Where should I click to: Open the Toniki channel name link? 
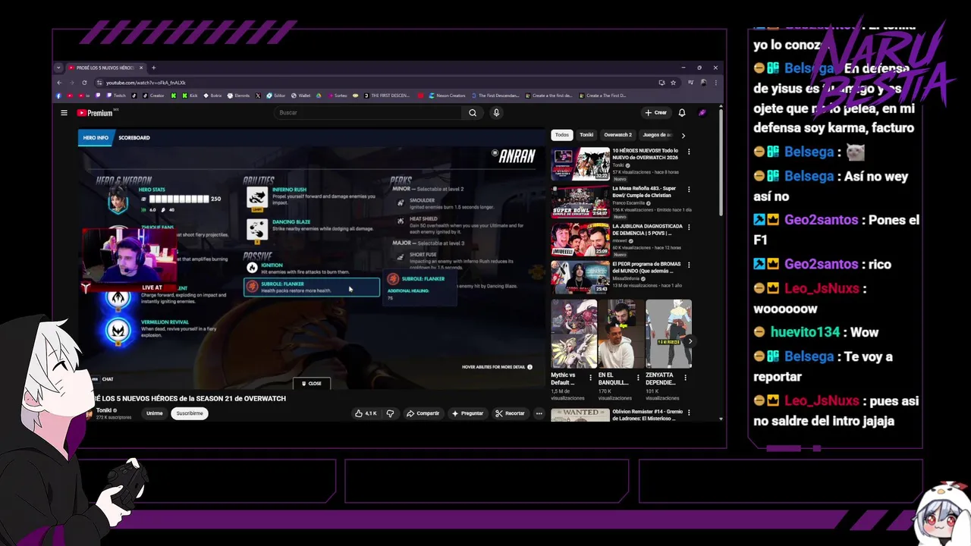coord(104,410)
